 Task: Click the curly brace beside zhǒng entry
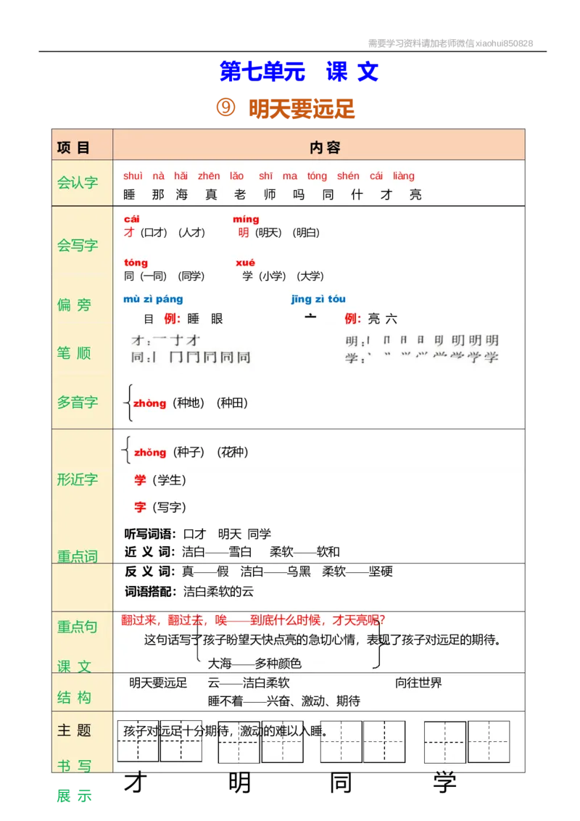click(x=128, y=451)
